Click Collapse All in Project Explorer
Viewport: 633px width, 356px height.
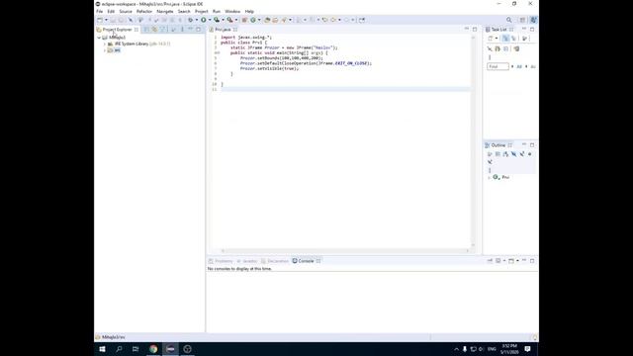[x=146, y=30]
